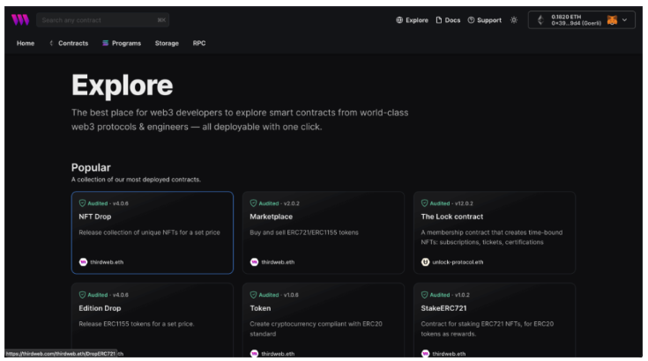Click Audited v2.0.2 label on Marketplace
This screenshot has height=361, width=648.
click(279, 203)
